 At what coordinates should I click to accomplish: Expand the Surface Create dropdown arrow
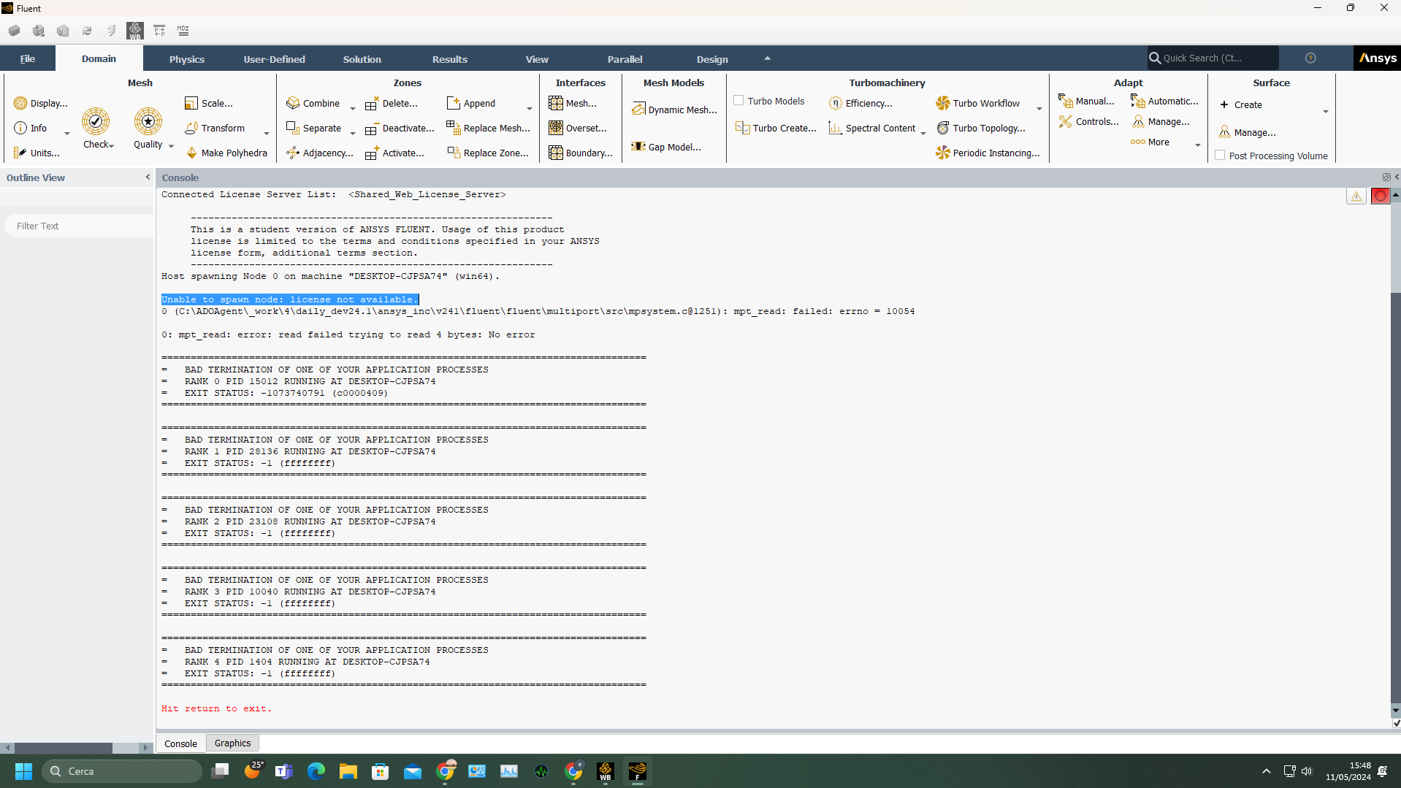click(1325, 112)
